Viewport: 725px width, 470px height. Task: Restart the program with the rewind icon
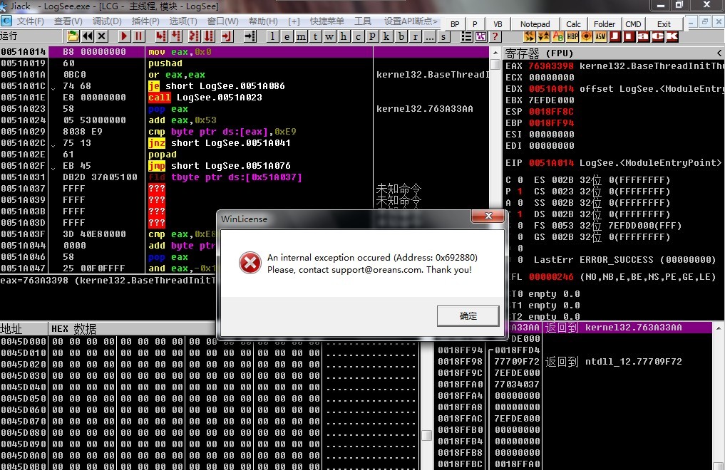(88, 36)
